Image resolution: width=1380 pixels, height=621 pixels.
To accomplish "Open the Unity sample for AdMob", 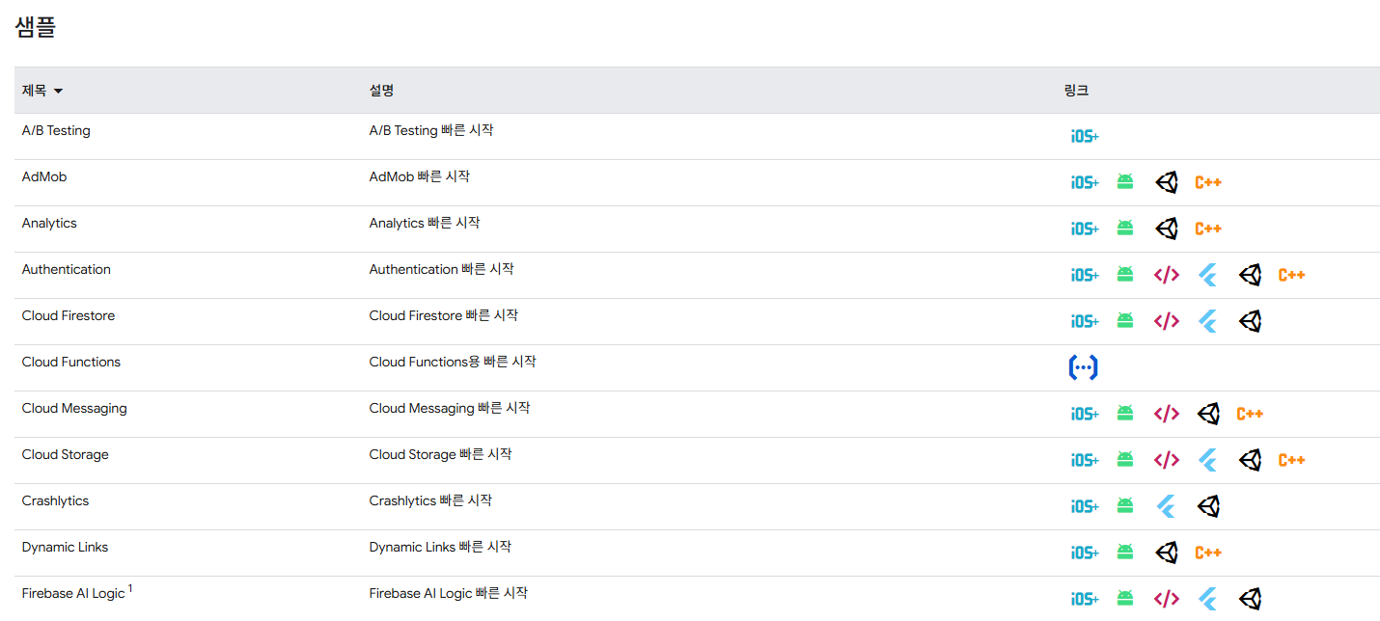I will click(x=1167, y=182).
